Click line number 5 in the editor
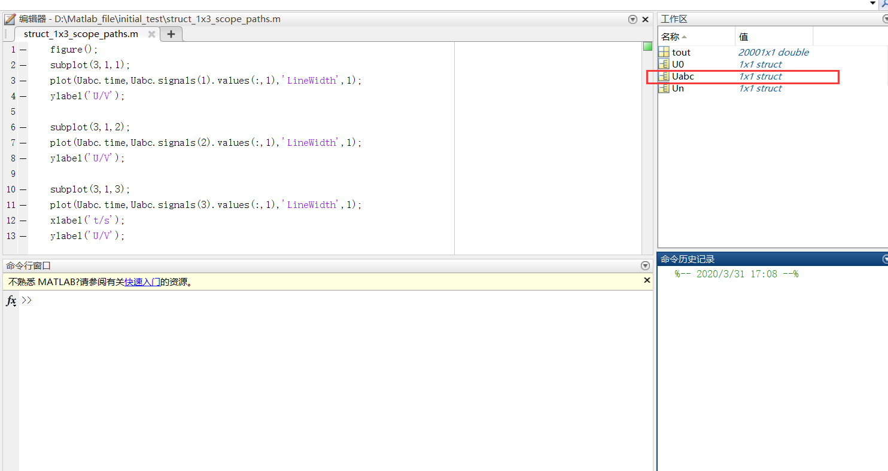 pos(13,112)
